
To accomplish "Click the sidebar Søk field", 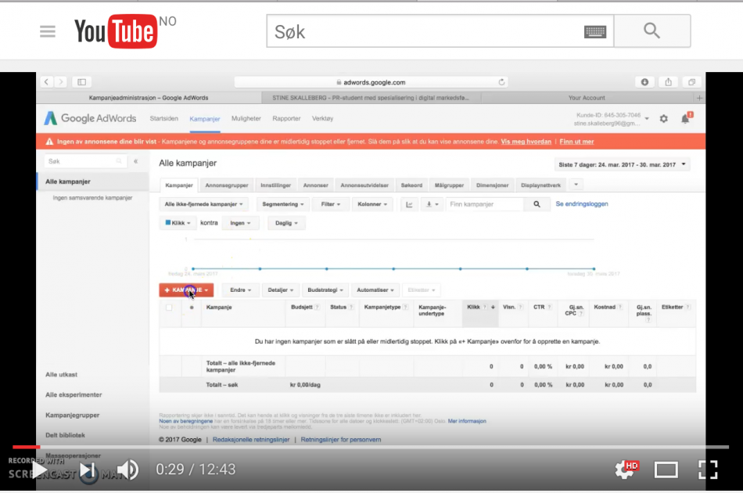I will [x=86, y=161].
